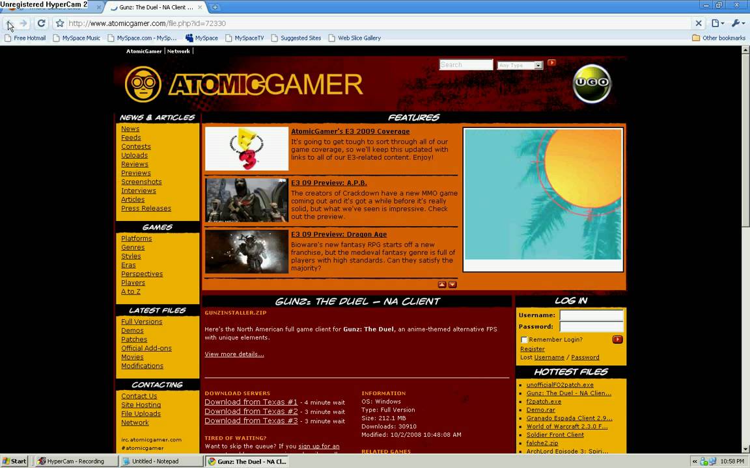Expand hidden system tray icons chevron
750x468 pixels.
[695, 461]
